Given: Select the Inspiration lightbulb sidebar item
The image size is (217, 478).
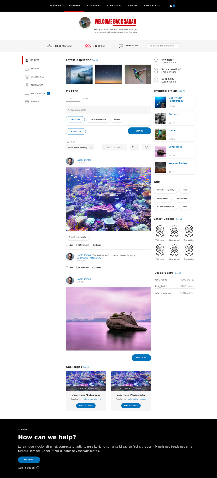Looking at the screenshot, I should (27, 85).
